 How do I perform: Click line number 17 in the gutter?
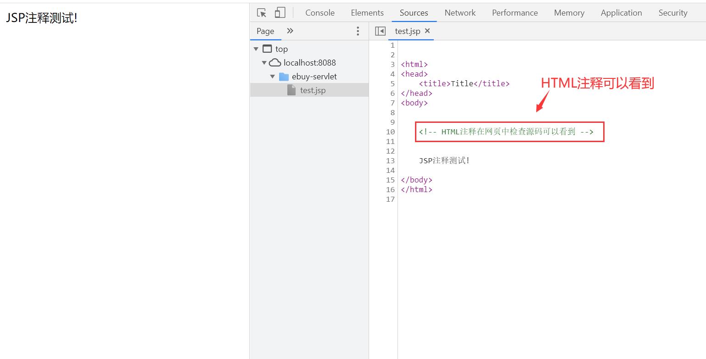pos(390,199)
